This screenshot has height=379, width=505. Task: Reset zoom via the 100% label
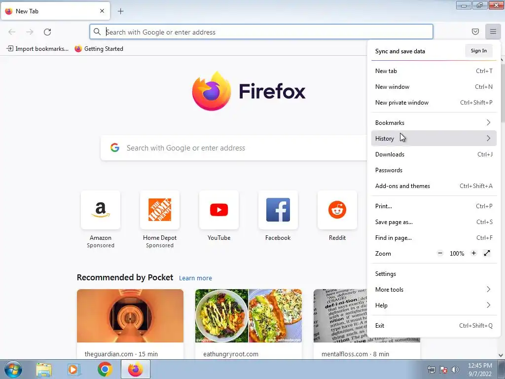[x=457, y=253]
